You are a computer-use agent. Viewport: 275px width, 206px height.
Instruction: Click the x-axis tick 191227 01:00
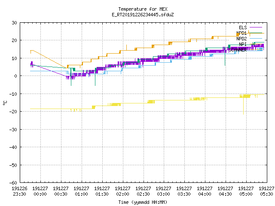(x=81, y=191)
